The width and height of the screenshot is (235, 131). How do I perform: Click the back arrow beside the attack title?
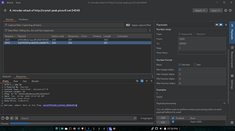(x=5, y=10)
